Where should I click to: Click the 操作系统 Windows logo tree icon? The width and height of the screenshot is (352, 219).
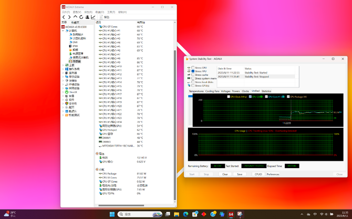tap(67, 69)
